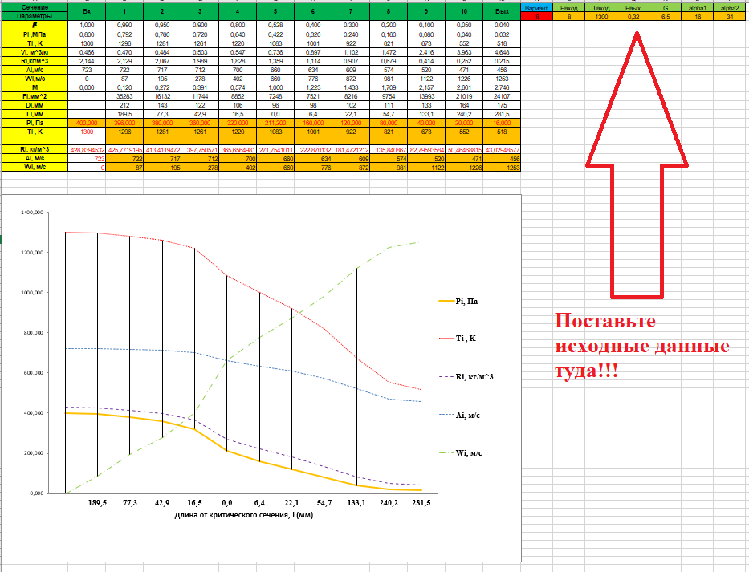Select the "7248" critical area cell
This screenshot has width=749, height=572.
pos(275,96)
